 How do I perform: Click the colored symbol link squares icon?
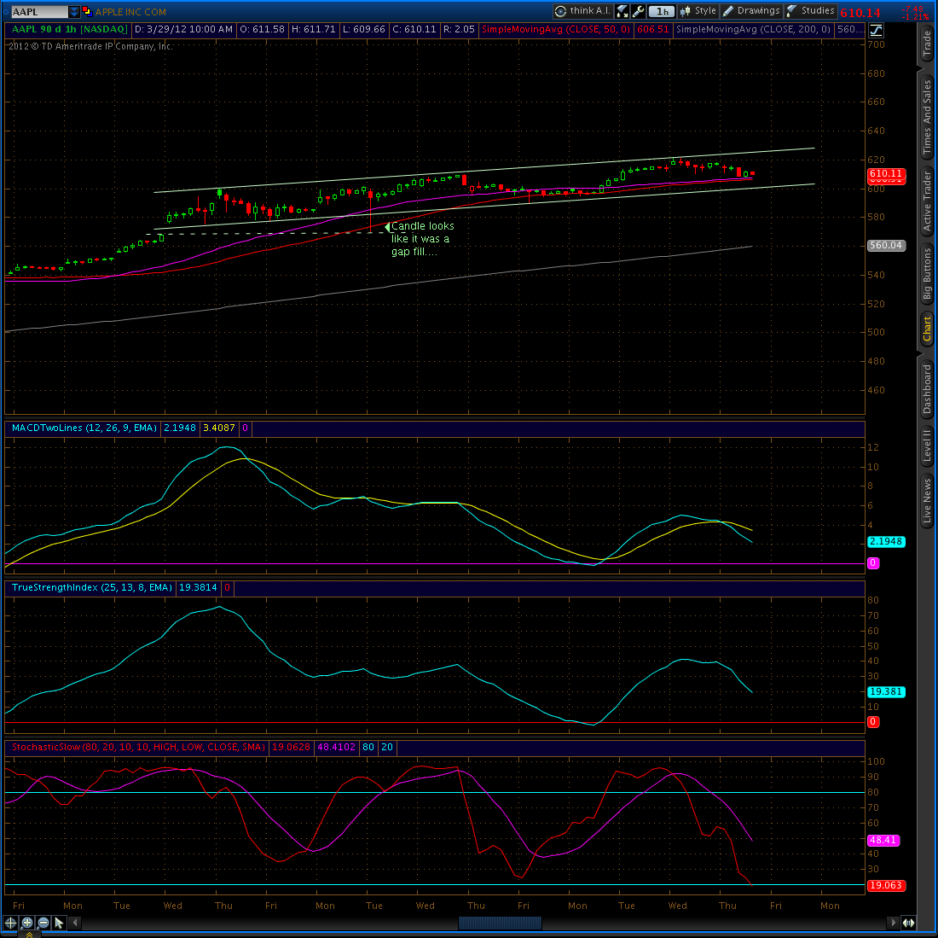pos(87,11)
